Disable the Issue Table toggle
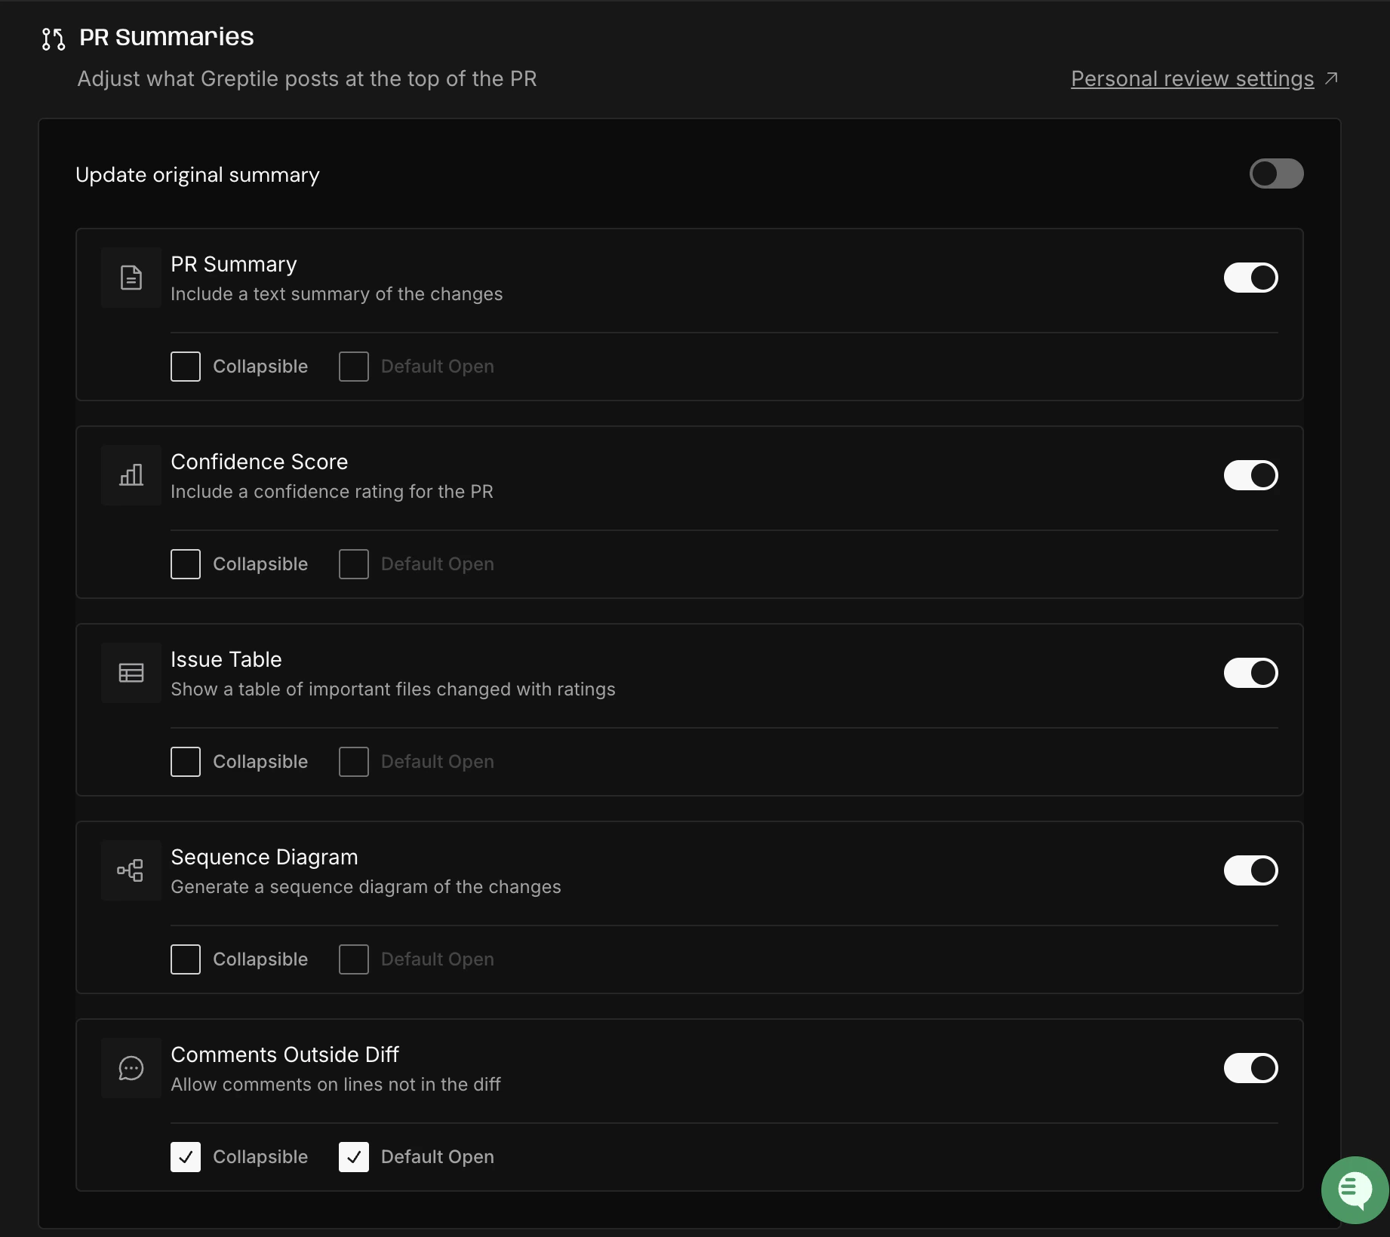1390x1237 pixels. 1250,673
